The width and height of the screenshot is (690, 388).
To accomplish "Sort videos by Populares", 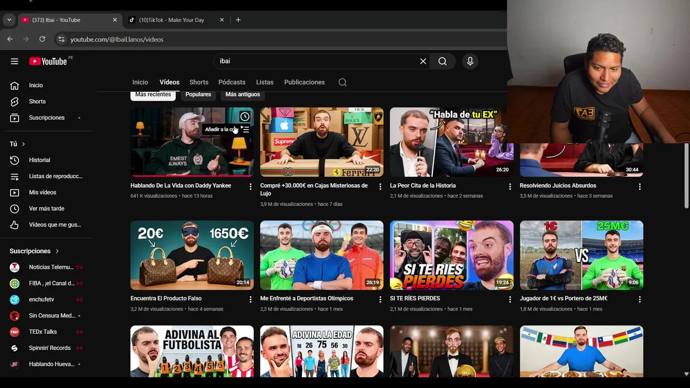I will (198, 95).
